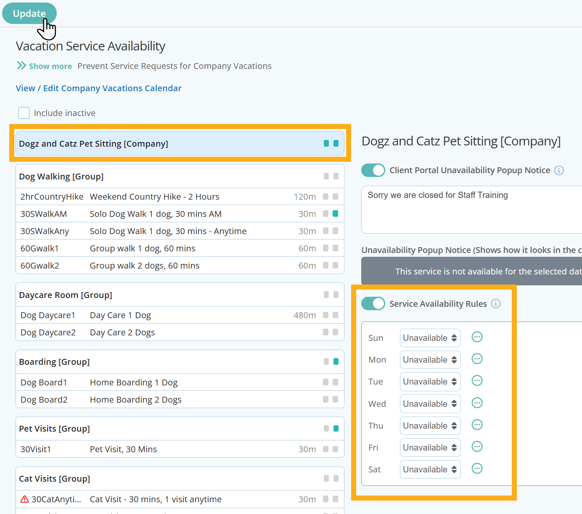
Task: Click the Client Portal Unavailability Popup info icon
Action: pyautogui.click(x=559, y=170)
